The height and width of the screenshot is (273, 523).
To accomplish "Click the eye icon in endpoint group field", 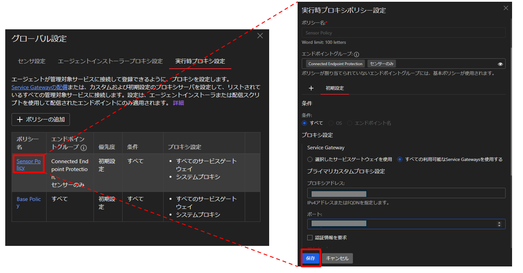I will pos(500,64).
